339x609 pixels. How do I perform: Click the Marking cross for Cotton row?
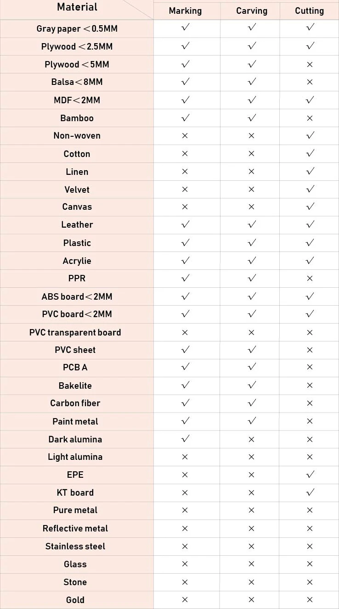pyautogui.click(x=185, y=154)
